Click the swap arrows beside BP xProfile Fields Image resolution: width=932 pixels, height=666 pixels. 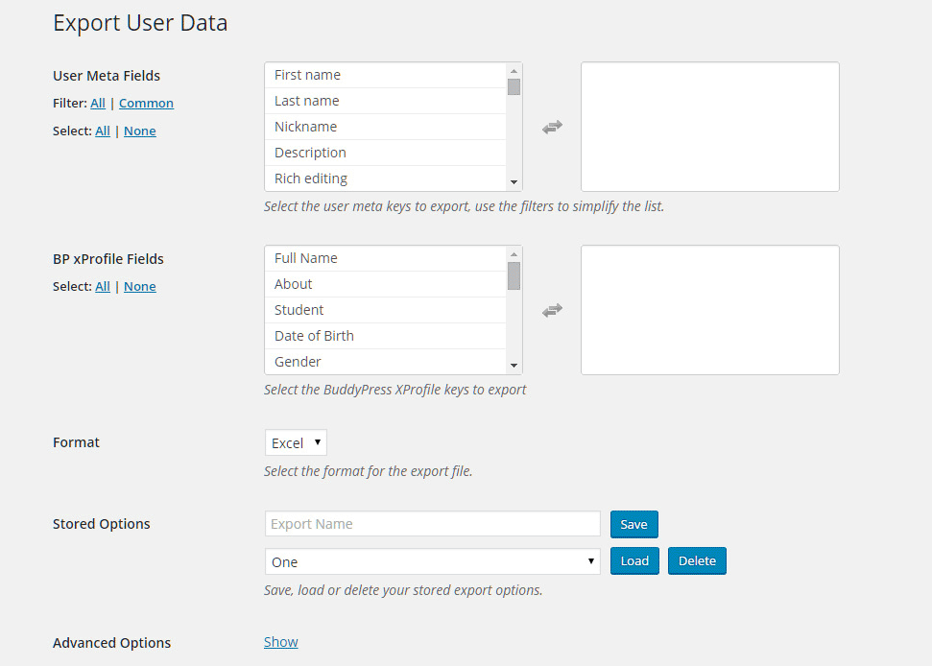552,310
